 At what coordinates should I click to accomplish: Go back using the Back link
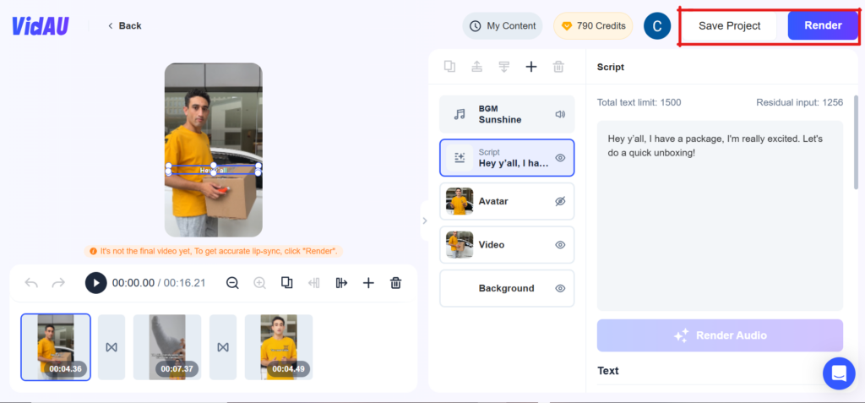(x=124, y=26)
